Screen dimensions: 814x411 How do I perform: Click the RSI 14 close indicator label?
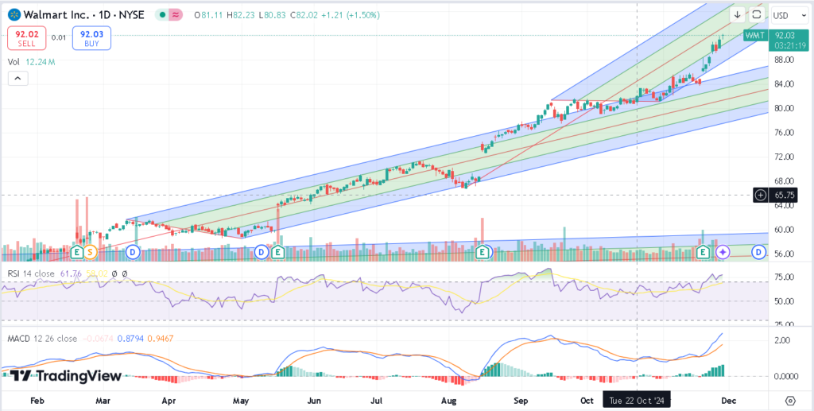point(31,273)
